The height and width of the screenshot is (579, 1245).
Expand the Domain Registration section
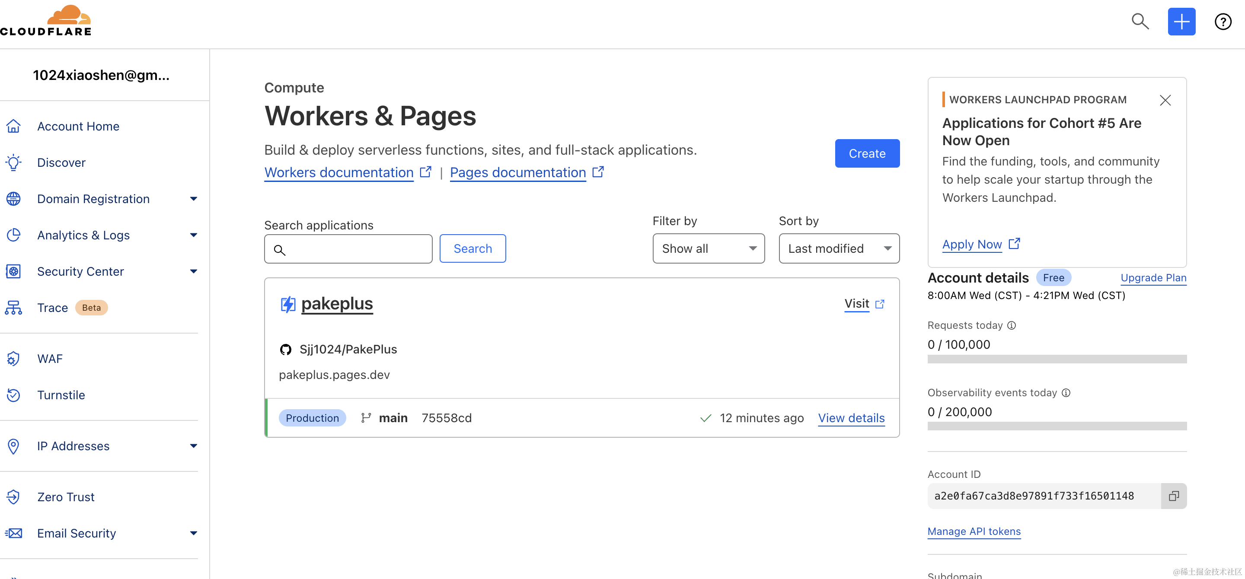(x=193, y=198)
